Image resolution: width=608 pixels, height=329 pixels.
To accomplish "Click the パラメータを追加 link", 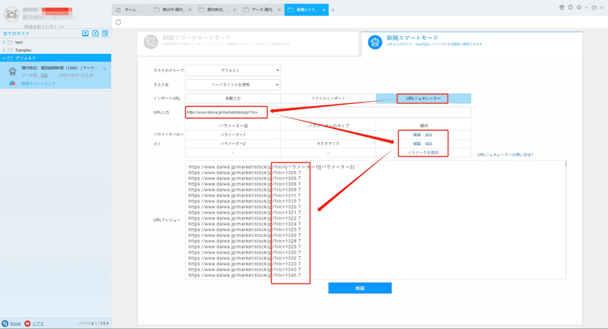I will (x=423, y=153).
